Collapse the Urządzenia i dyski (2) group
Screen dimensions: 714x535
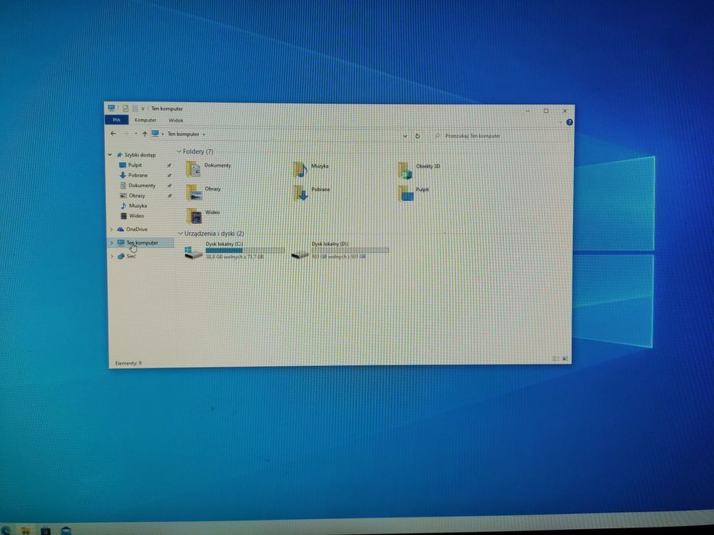click(x=181, y=233)
